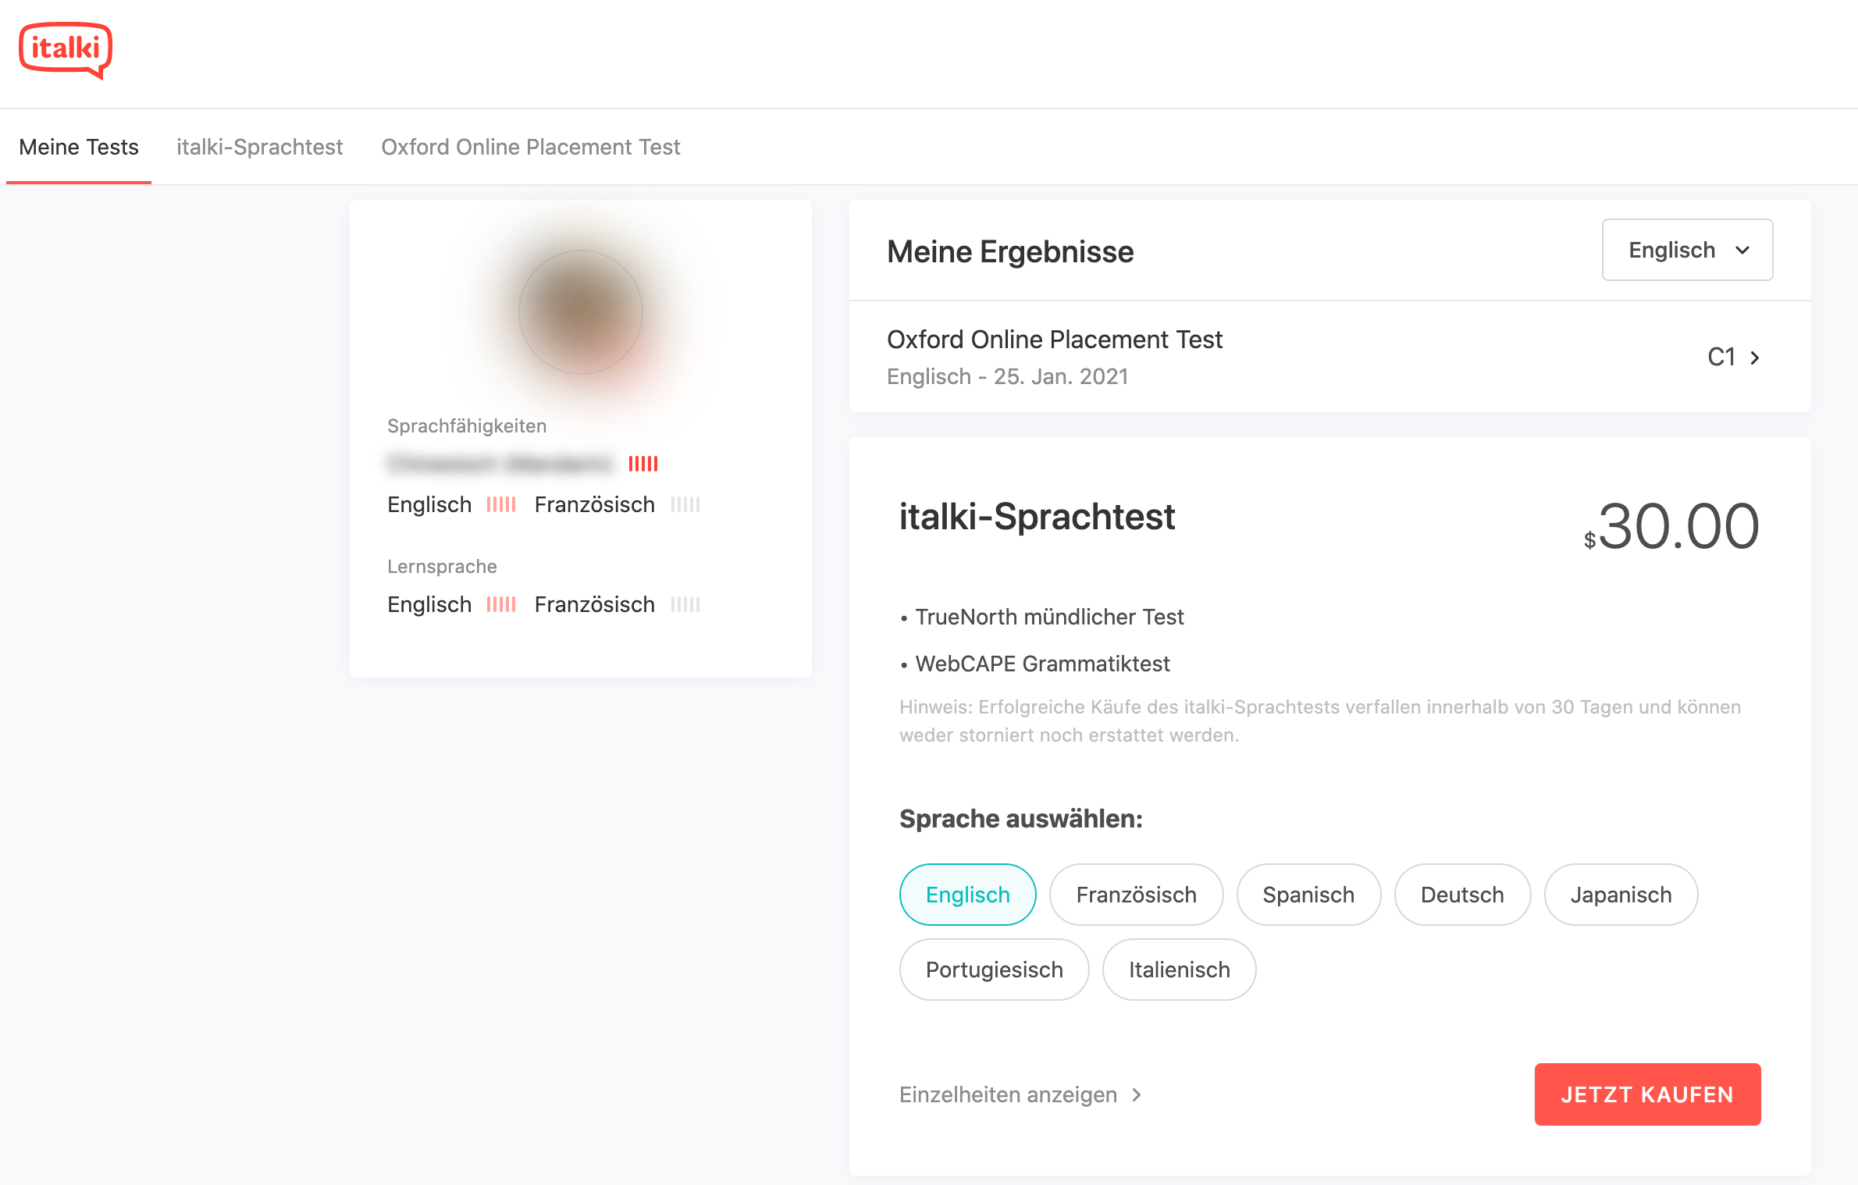Screen dimensions: 1858x1185
Task: Click the TrueNorth mündlicher Test bullet
Action: (1042, 617)
